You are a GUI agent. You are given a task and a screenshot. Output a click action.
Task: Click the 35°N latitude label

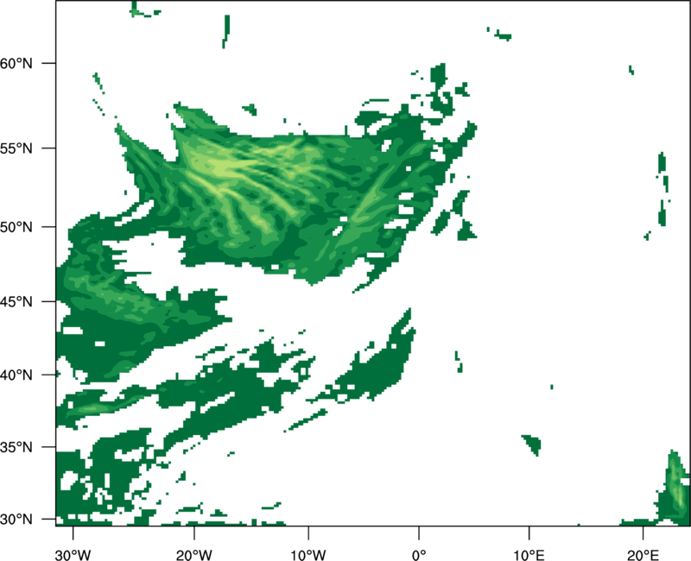[x=16, y=447]
